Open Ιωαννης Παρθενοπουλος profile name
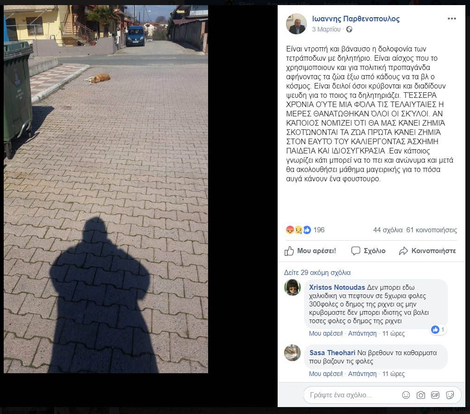 [x=356, y=19]
